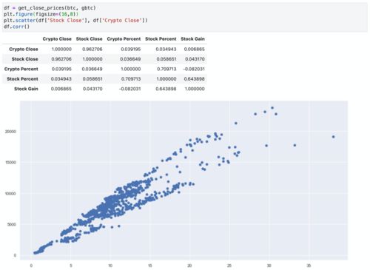This screenshot has height=270, width=370.
Task: Click the 0.643898 cell in Stock Gain row
Action: coord(166,89)
